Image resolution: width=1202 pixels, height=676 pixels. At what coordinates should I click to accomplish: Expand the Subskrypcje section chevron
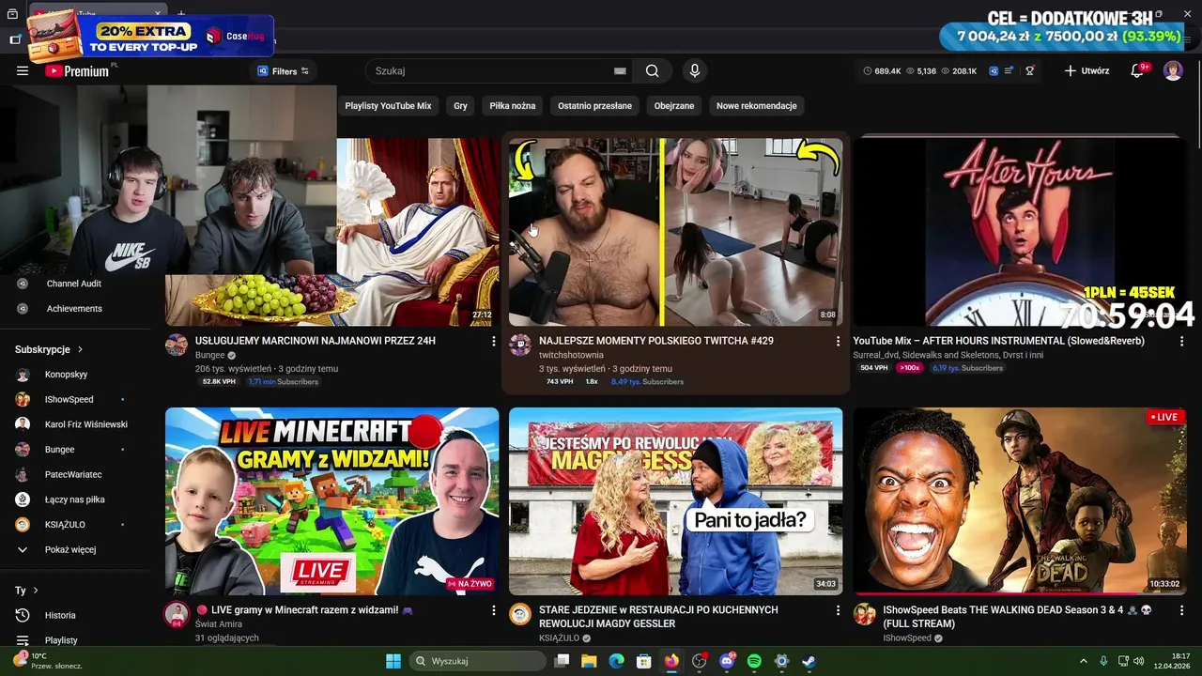(x=80, y=349)
